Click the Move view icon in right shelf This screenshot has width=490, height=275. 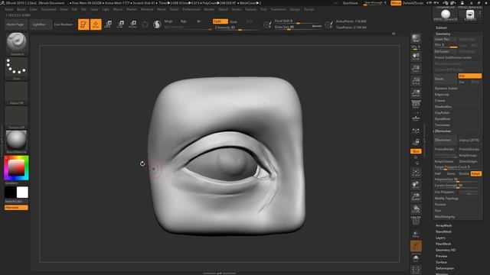click(x=416, y=185)
